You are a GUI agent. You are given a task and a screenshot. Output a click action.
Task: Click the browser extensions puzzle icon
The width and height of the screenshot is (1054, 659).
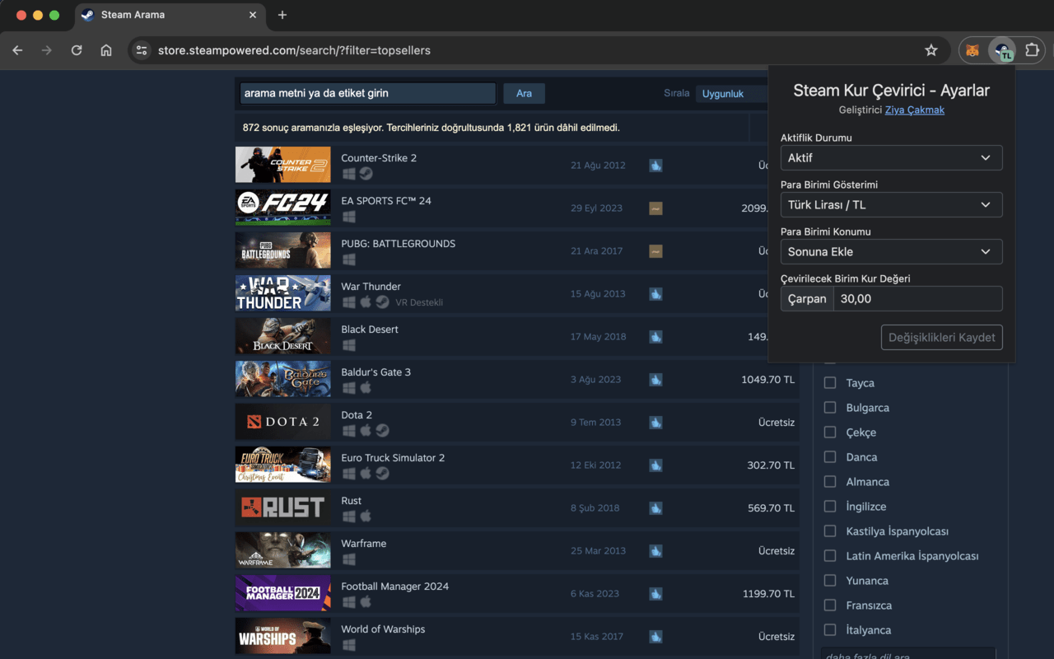(x=1033, y=50)
